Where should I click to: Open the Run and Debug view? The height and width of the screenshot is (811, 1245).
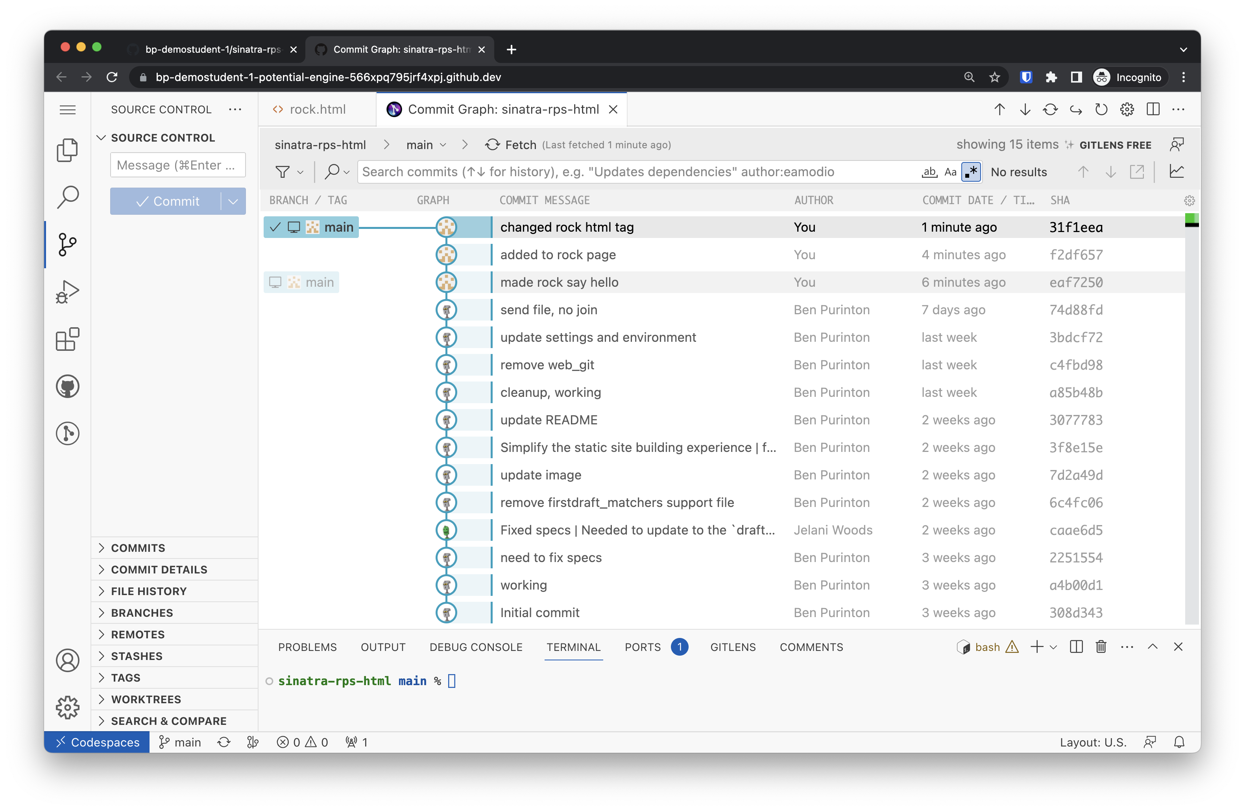click(67, 292)
